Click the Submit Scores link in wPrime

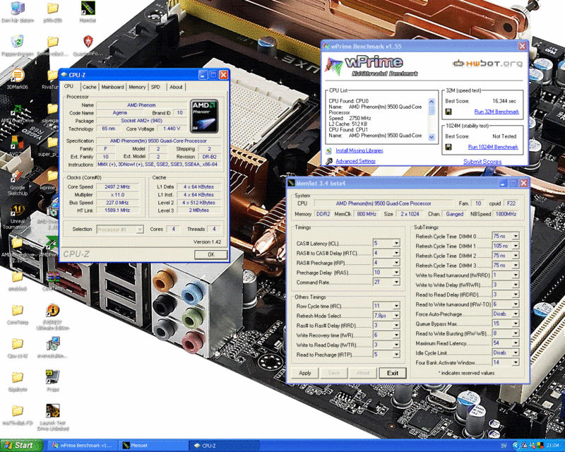[482, 162]
